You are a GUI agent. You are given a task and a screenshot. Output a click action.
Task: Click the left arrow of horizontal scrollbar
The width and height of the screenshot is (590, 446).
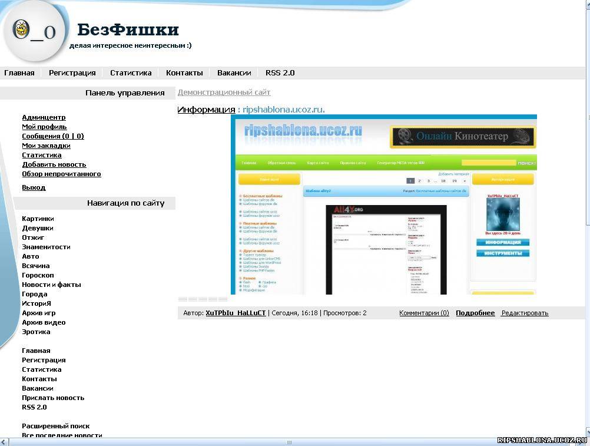[3, 442]
